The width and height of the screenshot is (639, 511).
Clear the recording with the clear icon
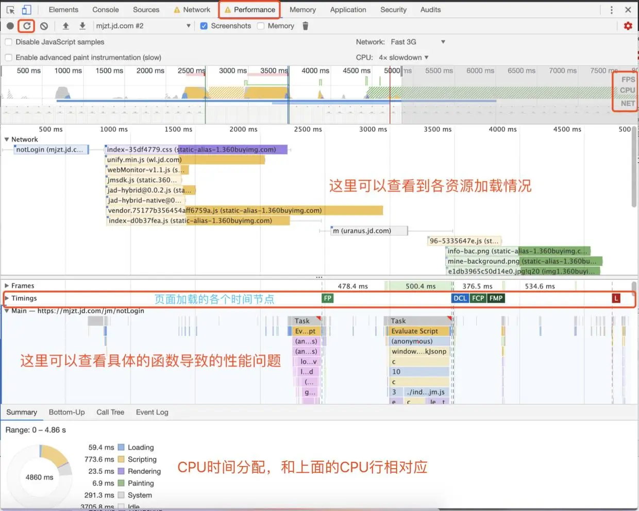44,26
